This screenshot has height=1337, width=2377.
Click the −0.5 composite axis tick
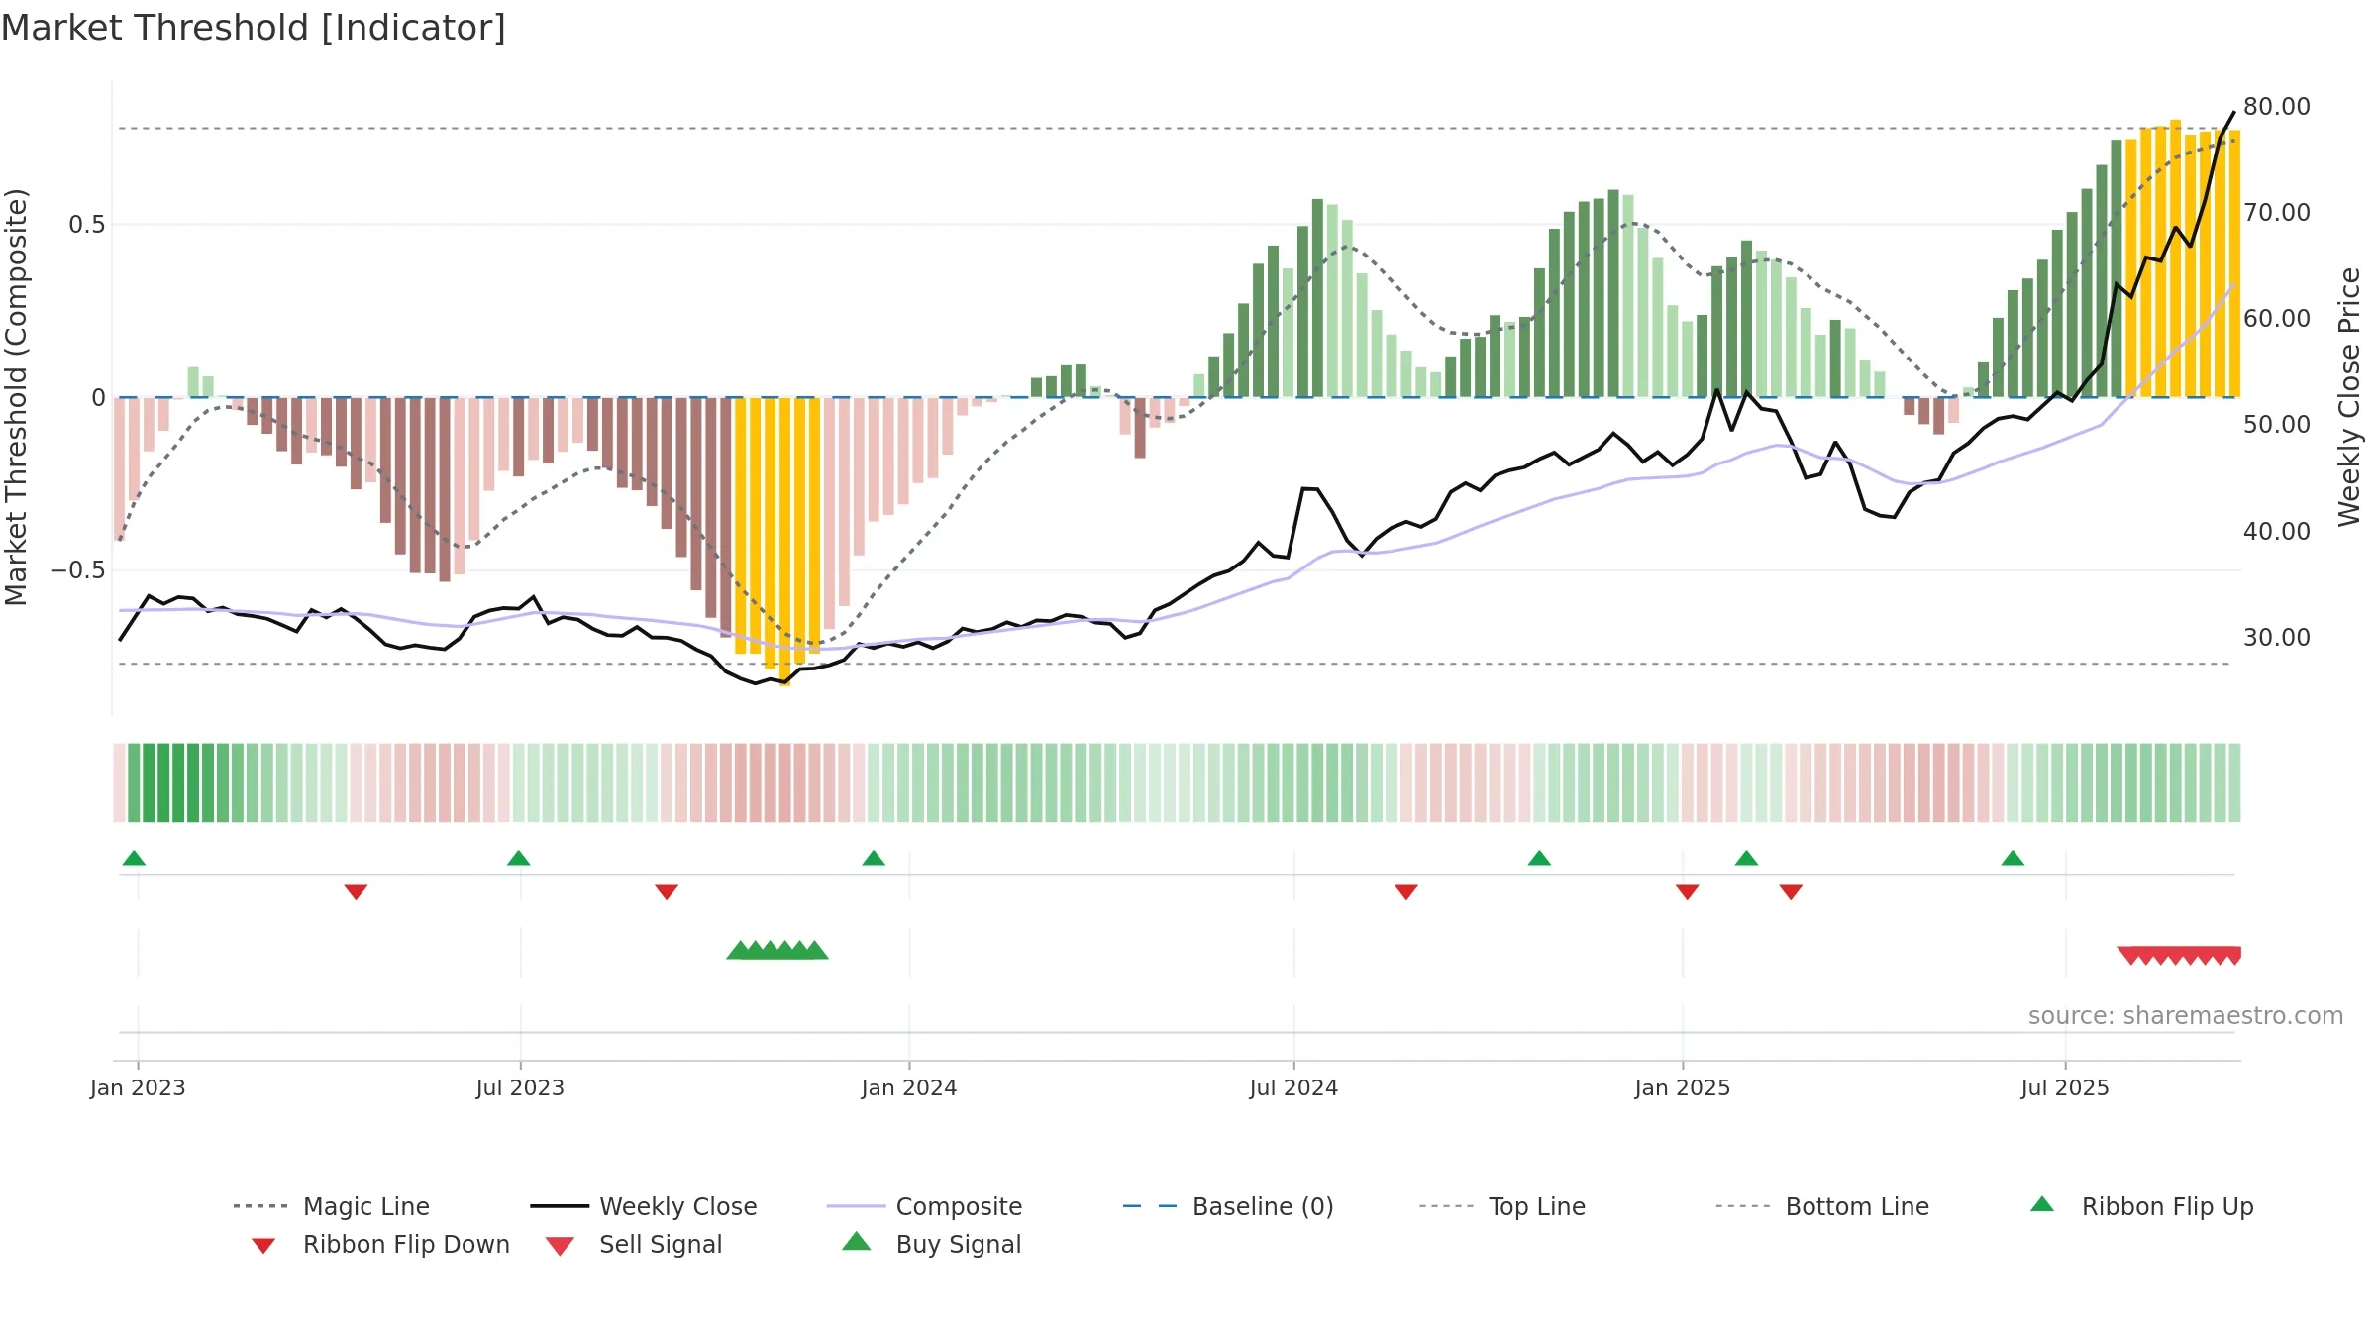(78, 570)
